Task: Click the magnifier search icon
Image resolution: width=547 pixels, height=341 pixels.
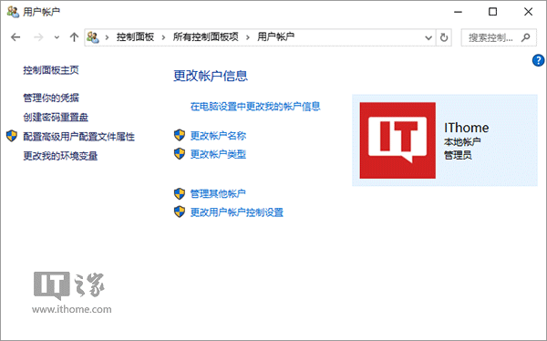Action: coord(526,37)
